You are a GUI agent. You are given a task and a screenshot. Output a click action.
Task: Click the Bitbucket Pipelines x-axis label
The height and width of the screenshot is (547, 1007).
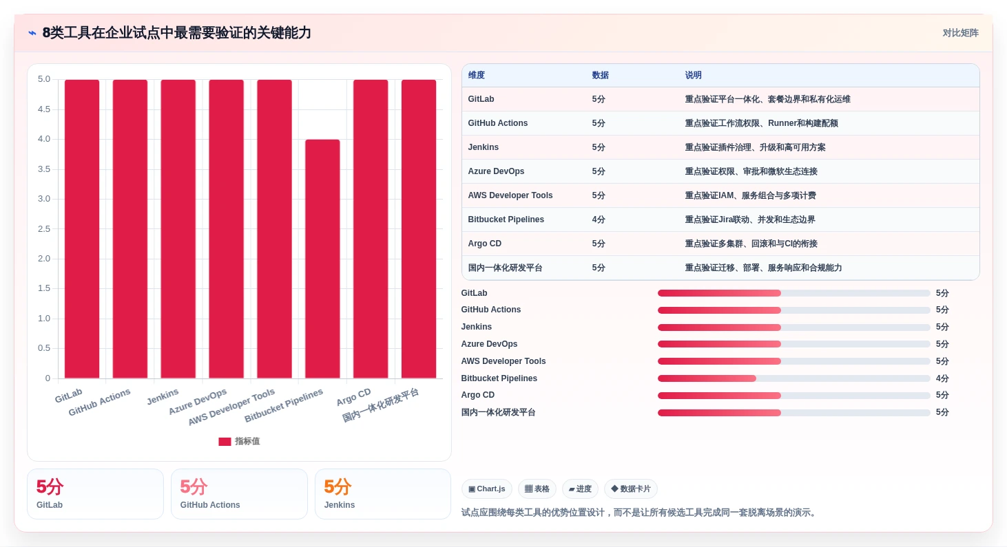(x=284, y=405)
